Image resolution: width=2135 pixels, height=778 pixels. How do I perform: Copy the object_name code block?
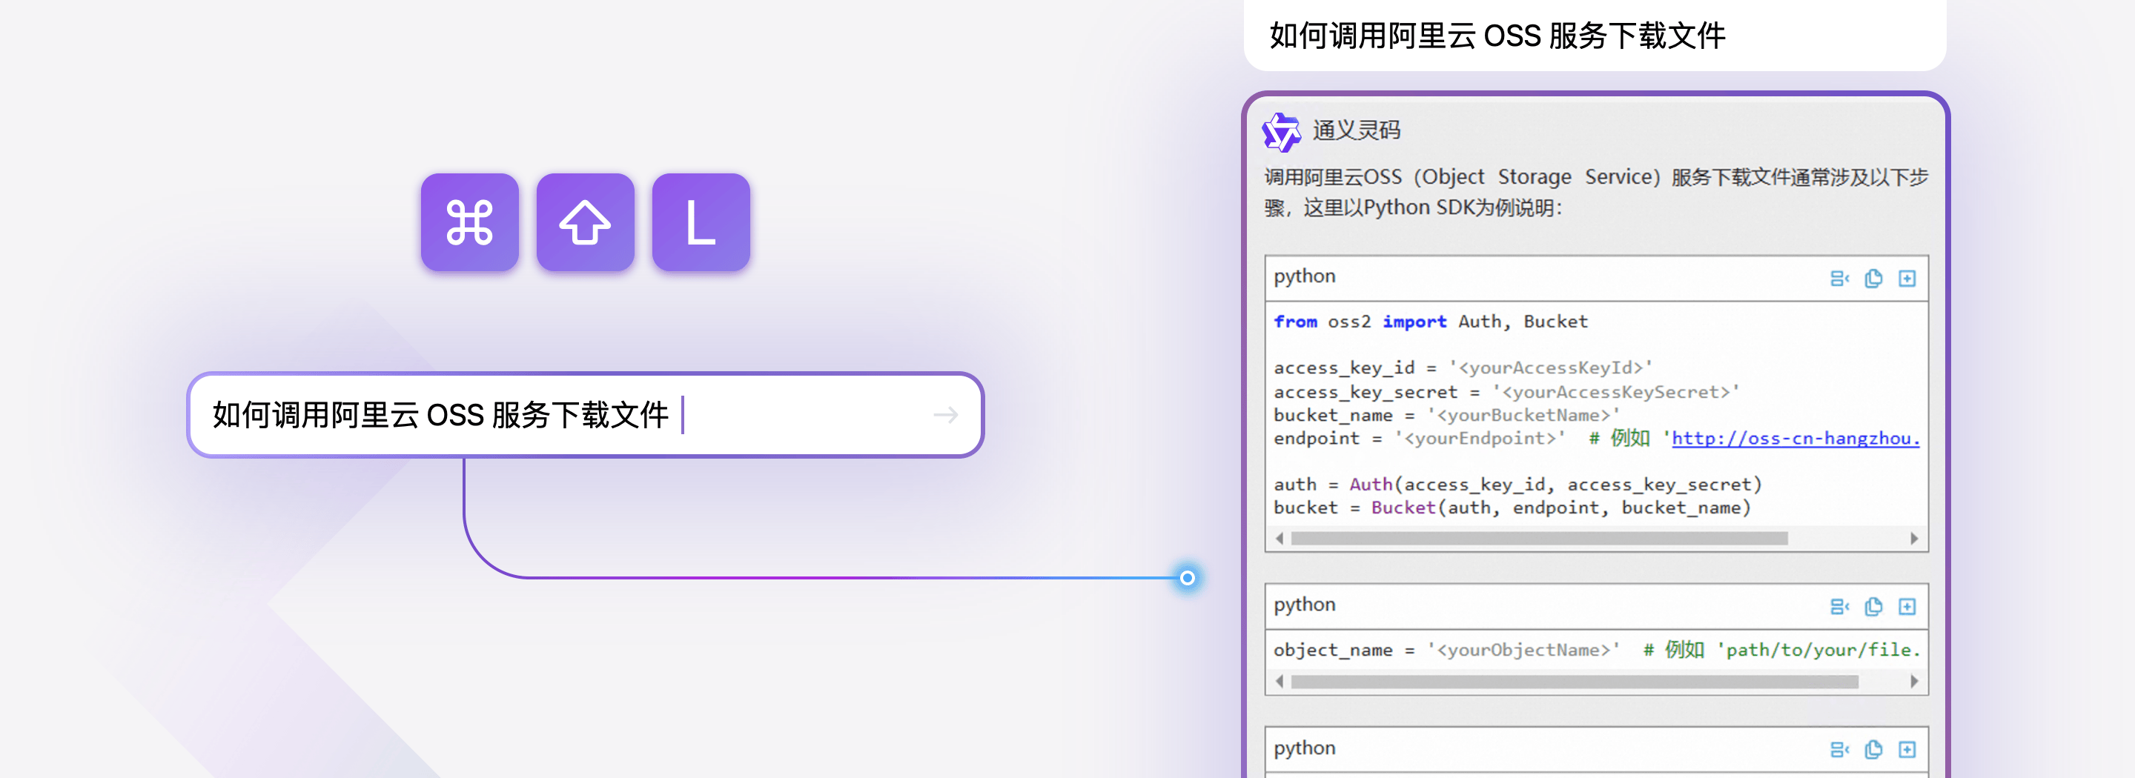click(x=1873, y=607)
